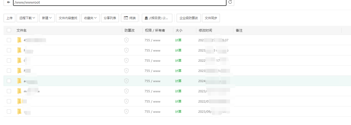Click 755 / www in the highlighted a row
The image size is (351, 125).
[152, 81]
